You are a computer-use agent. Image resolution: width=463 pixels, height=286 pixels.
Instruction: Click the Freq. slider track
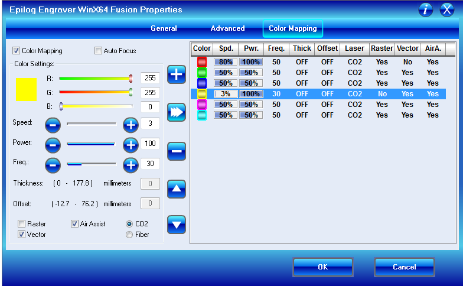[x=92, y=164]
